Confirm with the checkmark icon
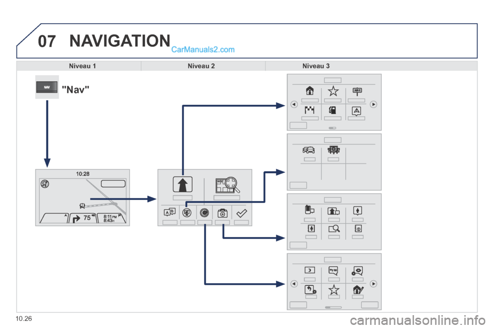The height and width of the screenshot is (329, 494). pyautogui.click(x=242, y=213)
